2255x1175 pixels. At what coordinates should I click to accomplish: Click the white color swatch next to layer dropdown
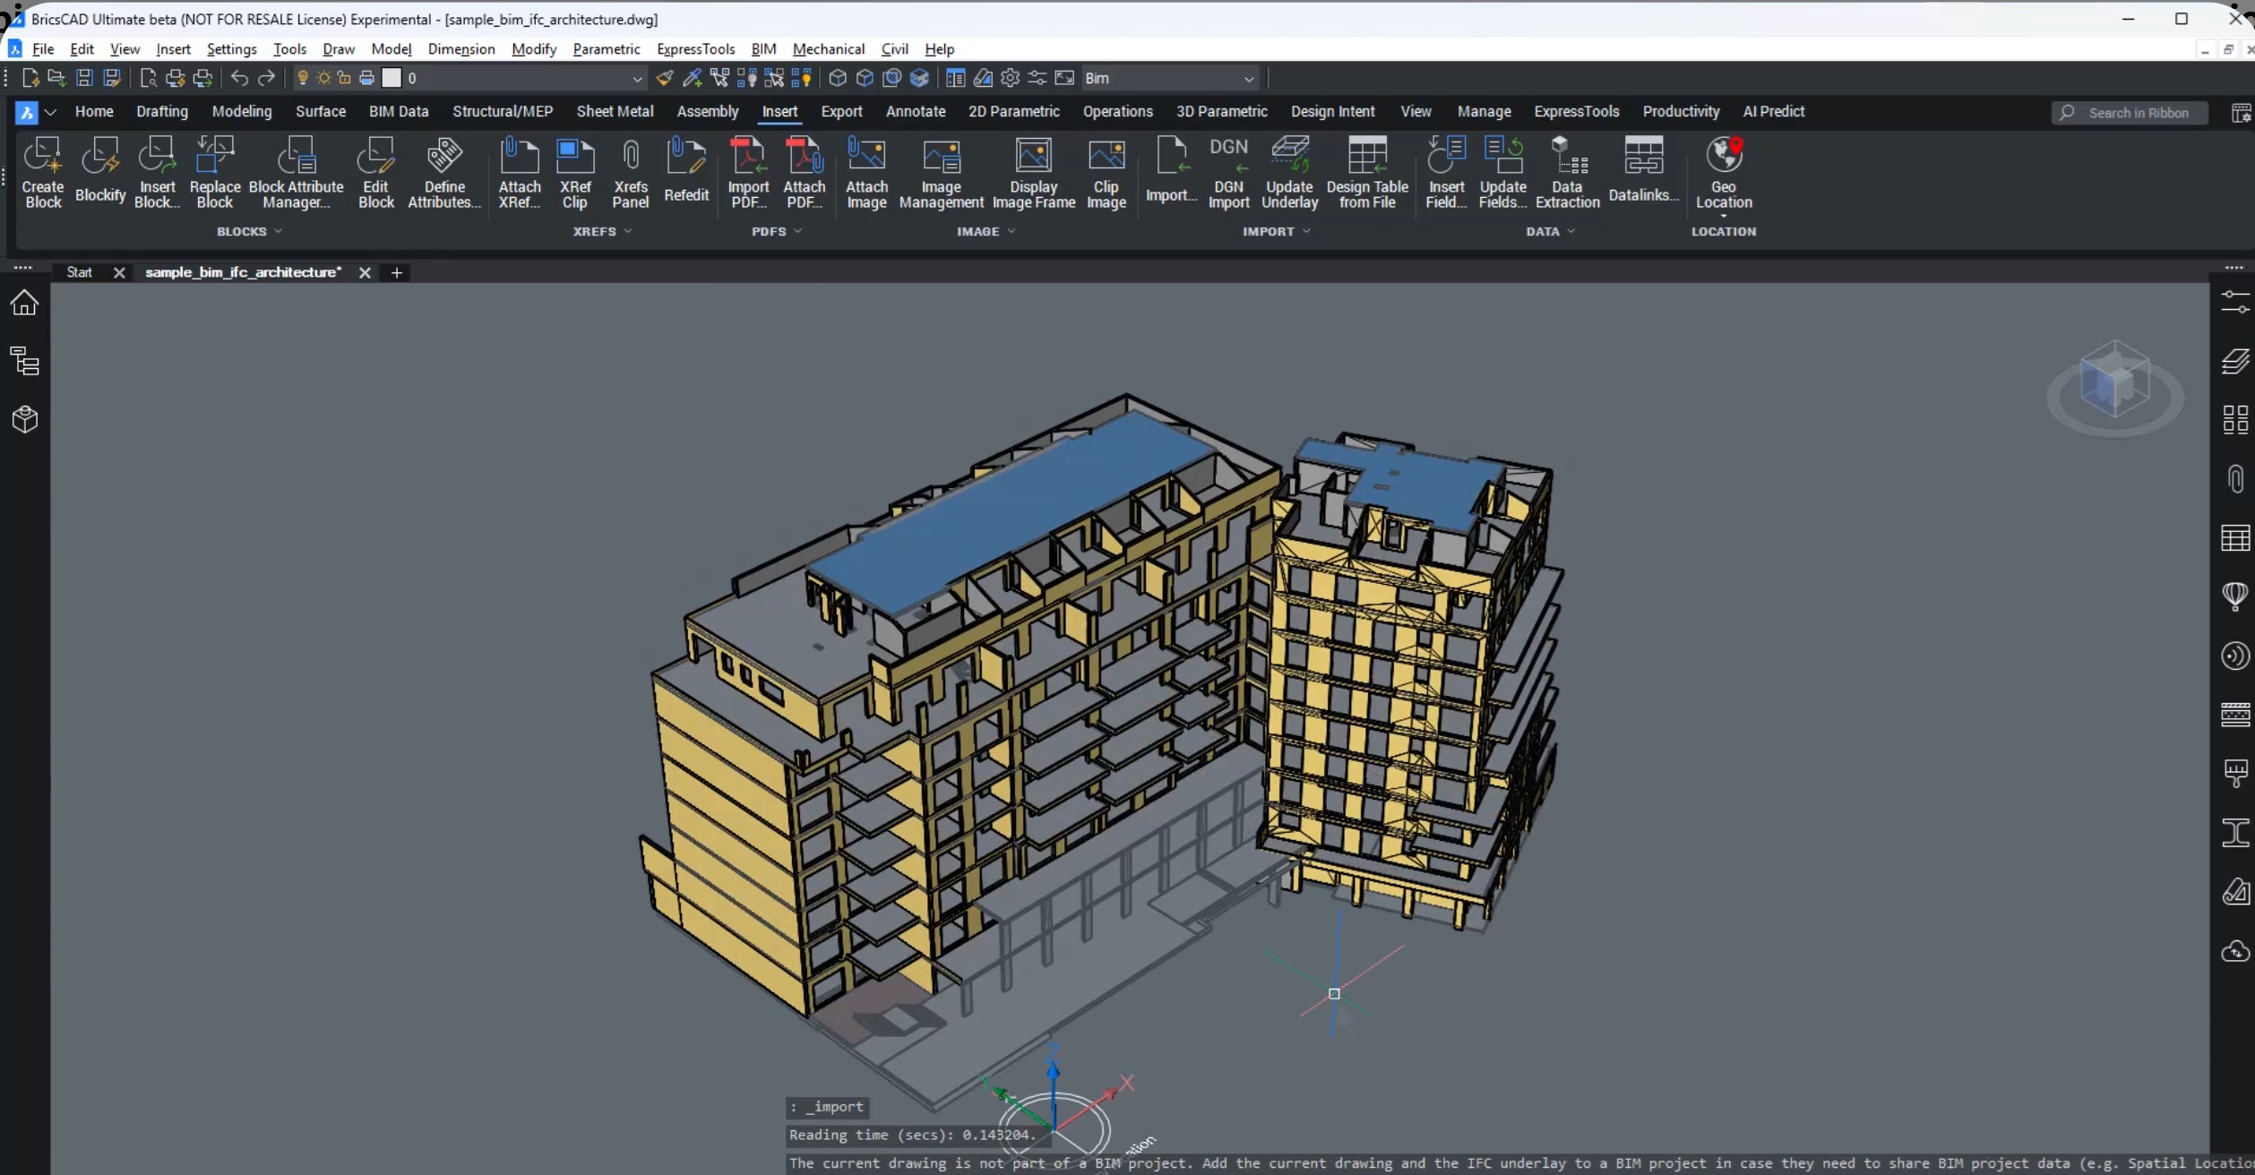click(392, 78)
